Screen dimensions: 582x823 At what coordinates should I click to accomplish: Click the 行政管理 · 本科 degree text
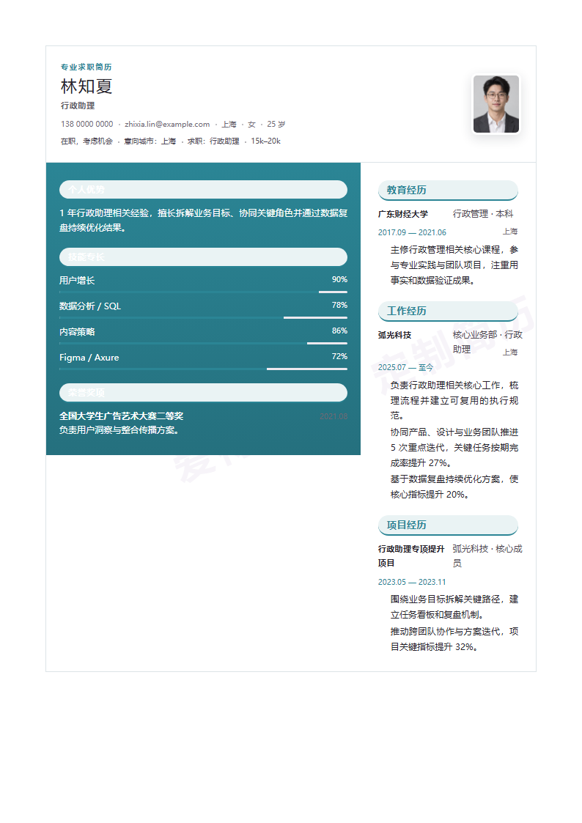click(x=483, y=213)
